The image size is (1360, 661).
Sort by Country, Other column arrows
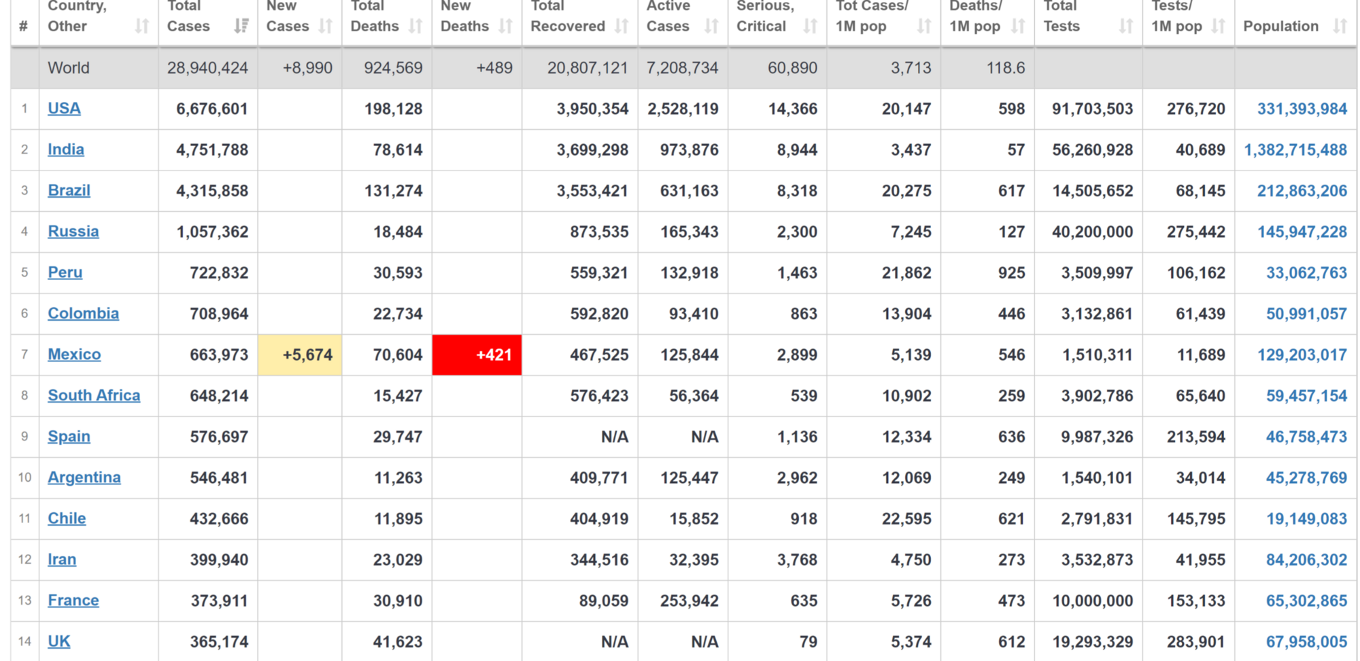(141, 26)
